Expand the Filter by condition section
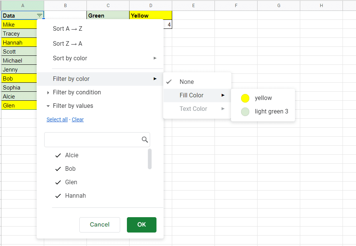The height and width of the screenshot is (246, 356). pos(77,92)
